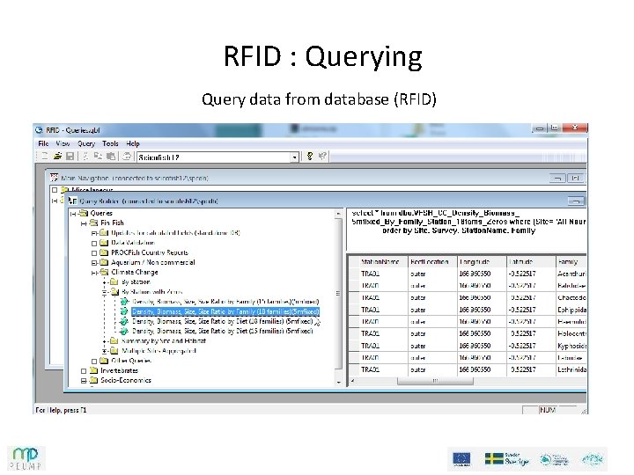Click the Main Navigation window icon

click(54, 178)
